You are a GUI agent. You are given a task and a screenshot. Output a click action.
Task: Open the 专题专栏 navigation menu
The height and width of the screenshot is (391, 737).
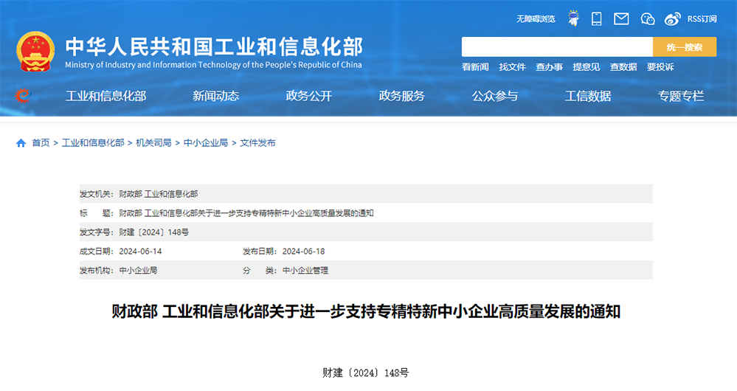[681, 96]
